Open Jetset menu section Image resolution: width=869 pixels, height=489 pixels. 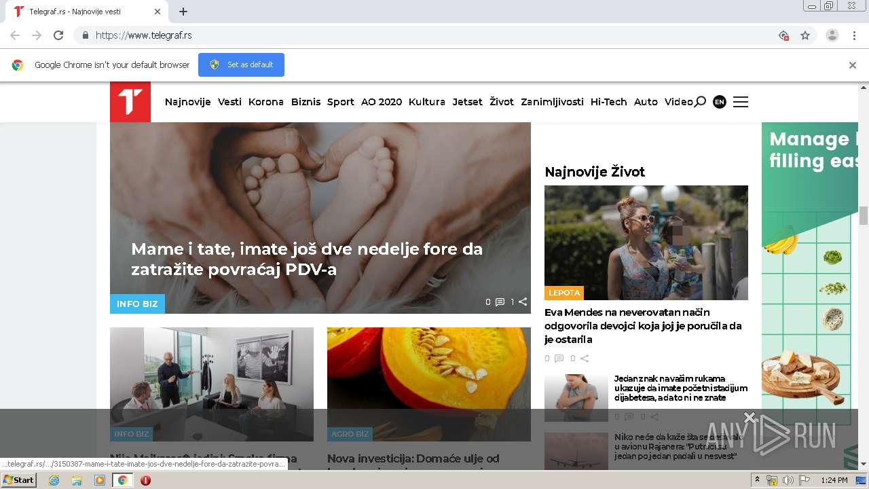pyautogui.click(x=468, y=102)
